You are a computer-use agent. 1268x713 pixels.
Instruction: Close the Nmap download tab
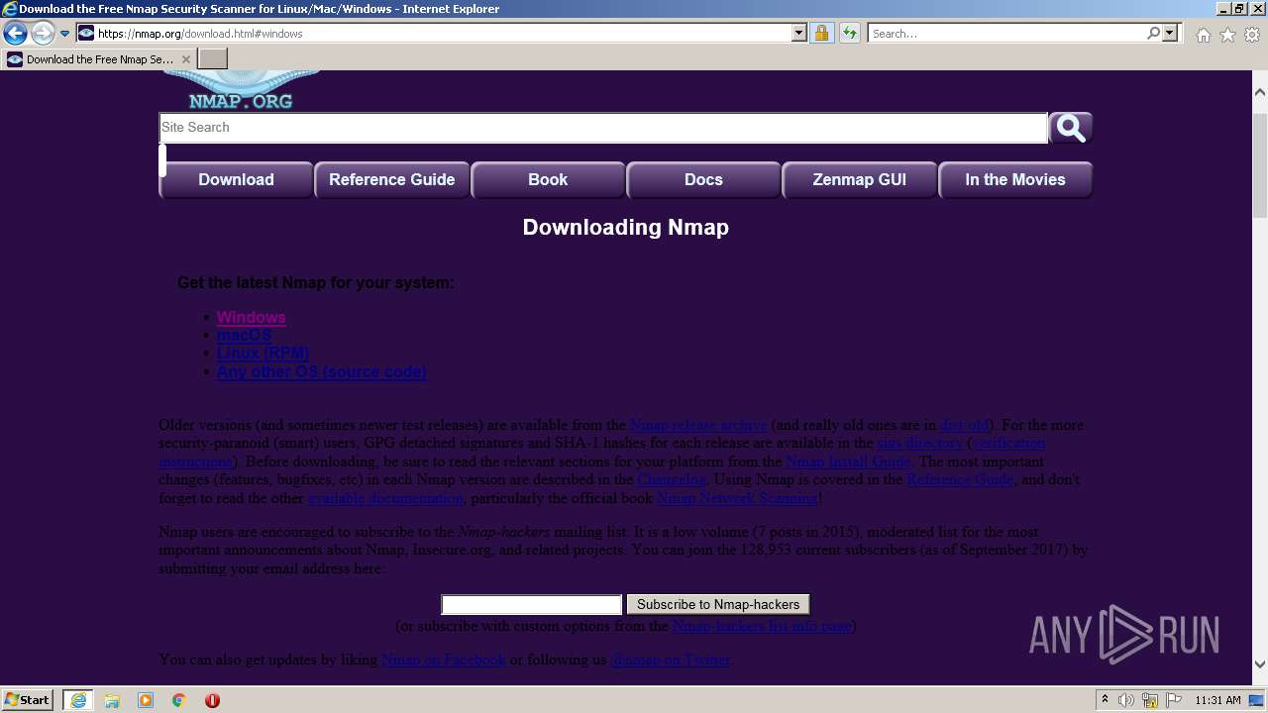186,59
